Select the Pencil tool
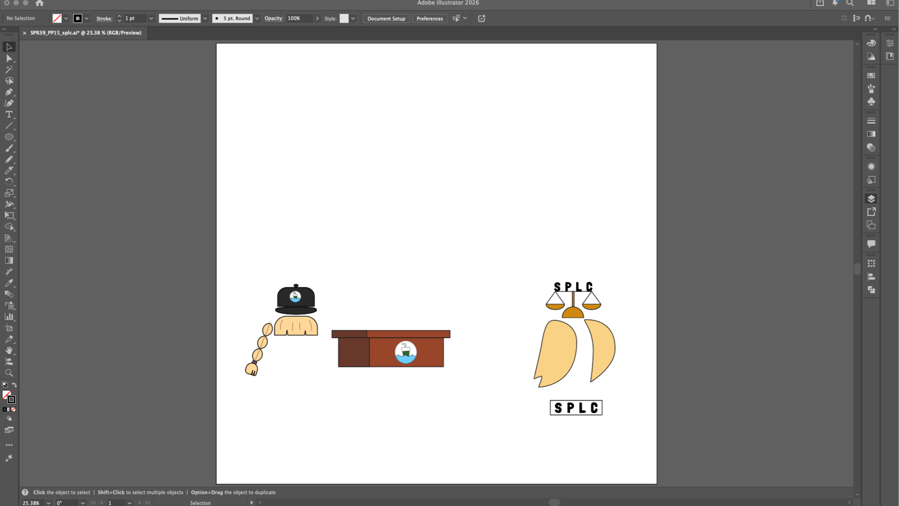This screenshot has height=506, width=899. [9, 159]
